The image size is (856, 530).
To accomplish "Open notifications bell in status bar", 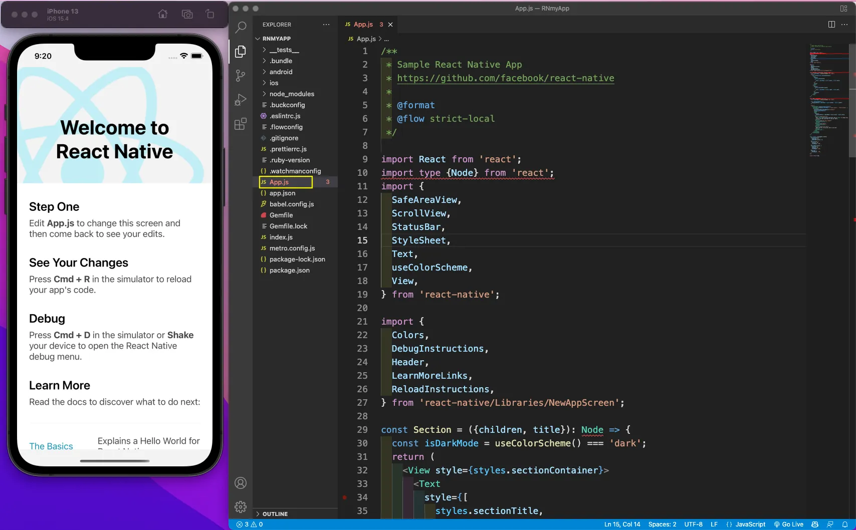I will (x=844, y=524).
